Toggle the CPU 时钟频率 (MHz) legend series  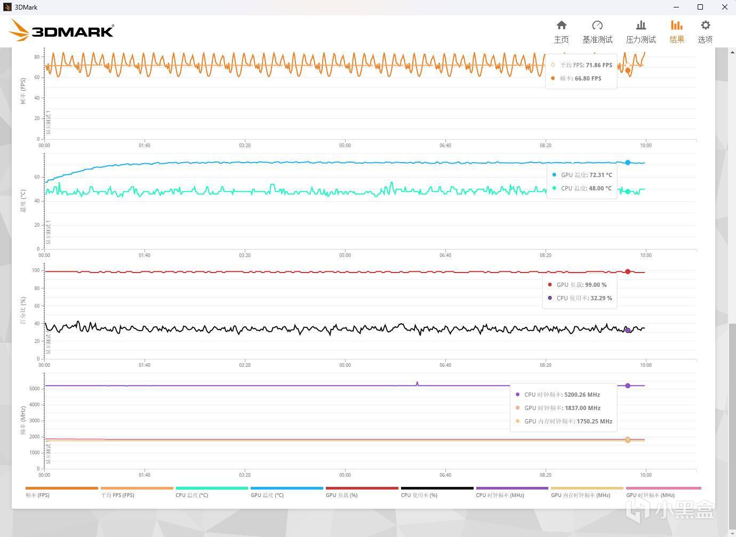click(512, 492)
